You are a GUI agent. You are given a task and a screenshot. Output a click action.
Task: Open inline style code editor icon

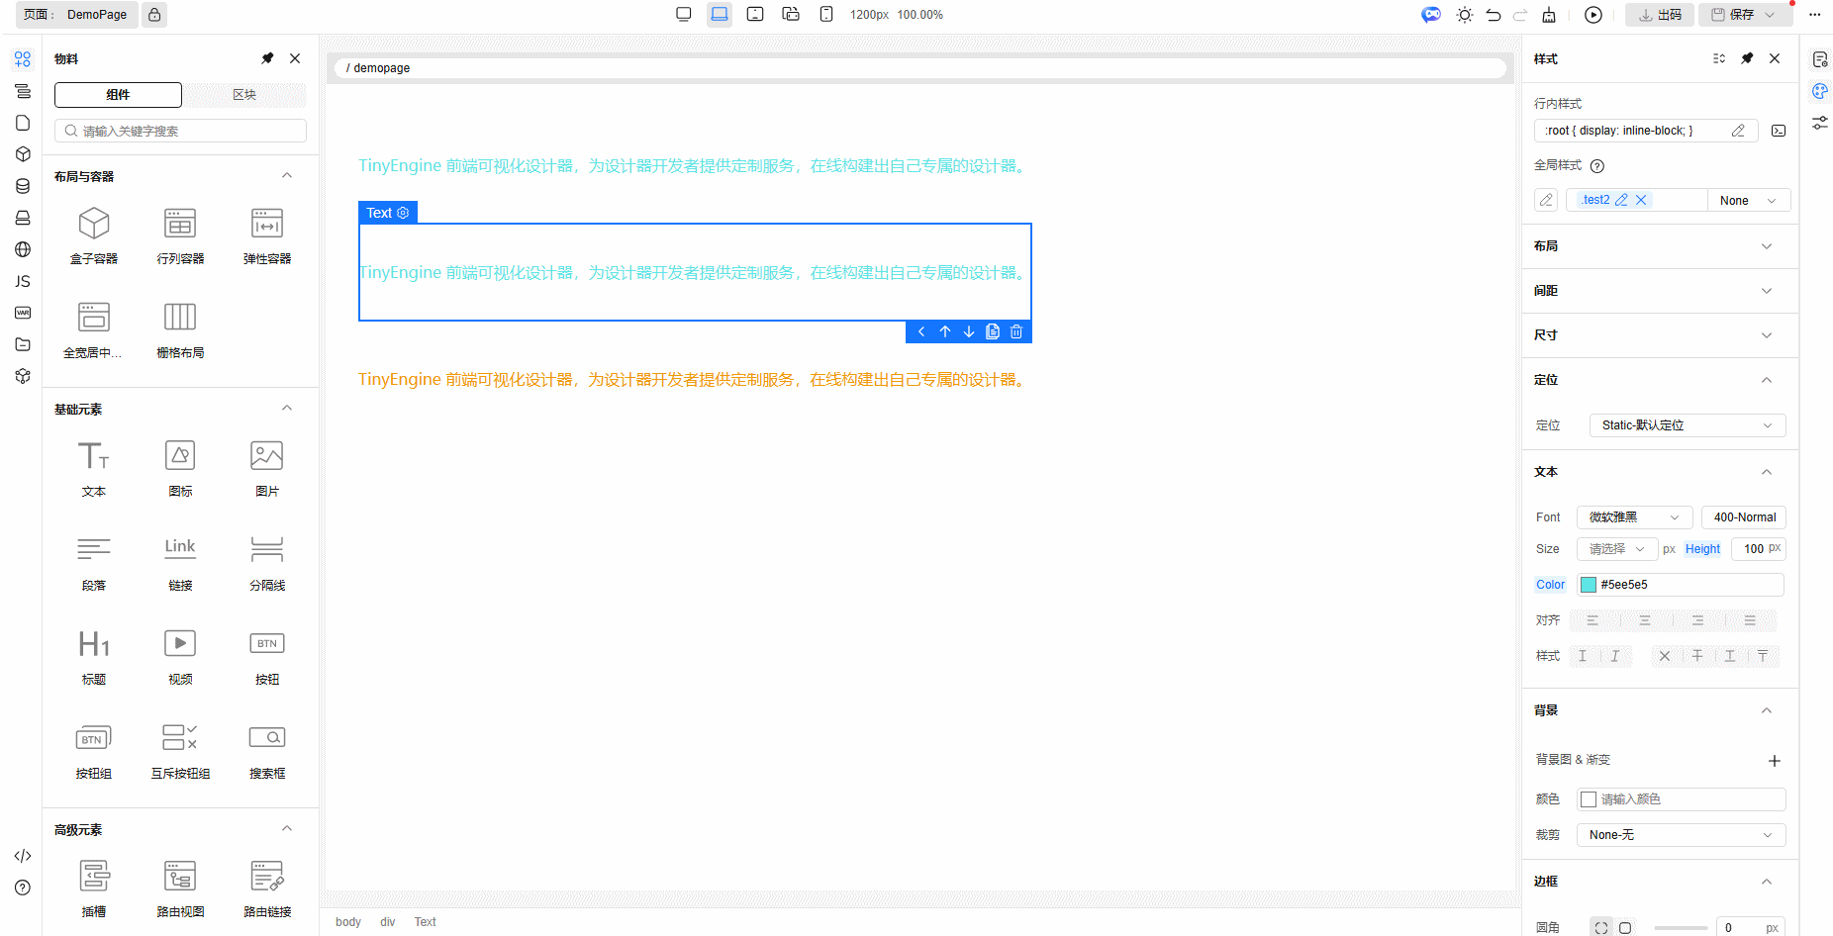coord(1779,131)
